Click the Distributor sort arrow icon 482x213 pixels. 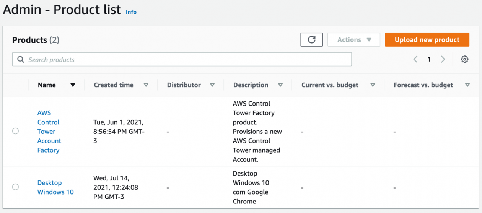click(x=212, y=85)
